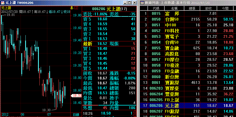Click the 19.81 high label on chart

click(x=10, y=15)
